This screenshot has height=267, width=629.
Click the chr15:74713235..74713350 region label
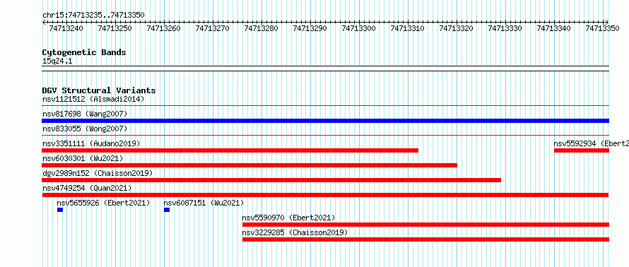(x=93, y=16)
